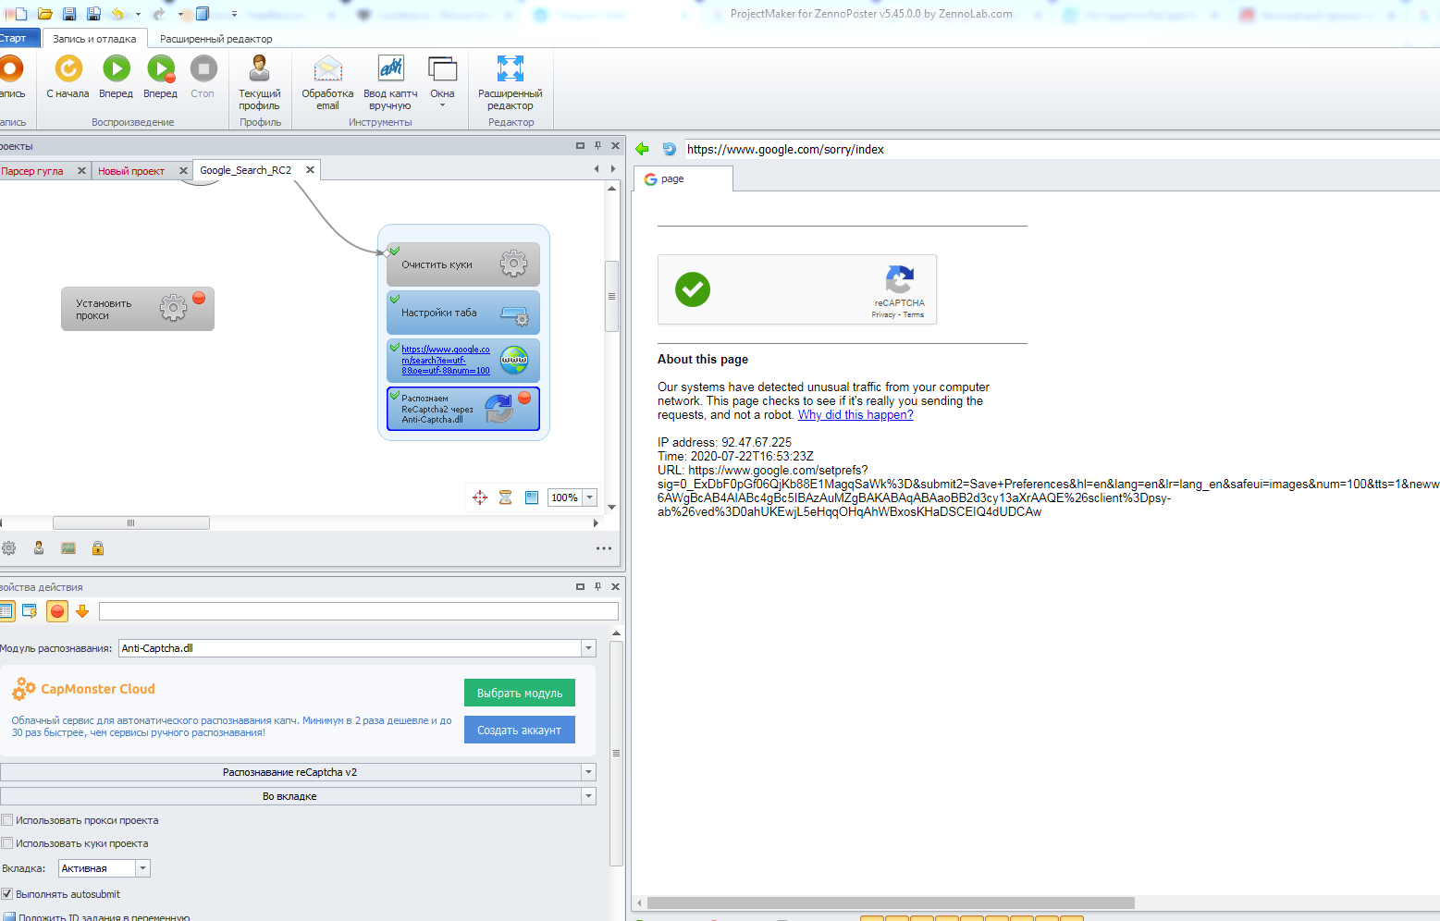Click the browser reload icon

[670, 149]
